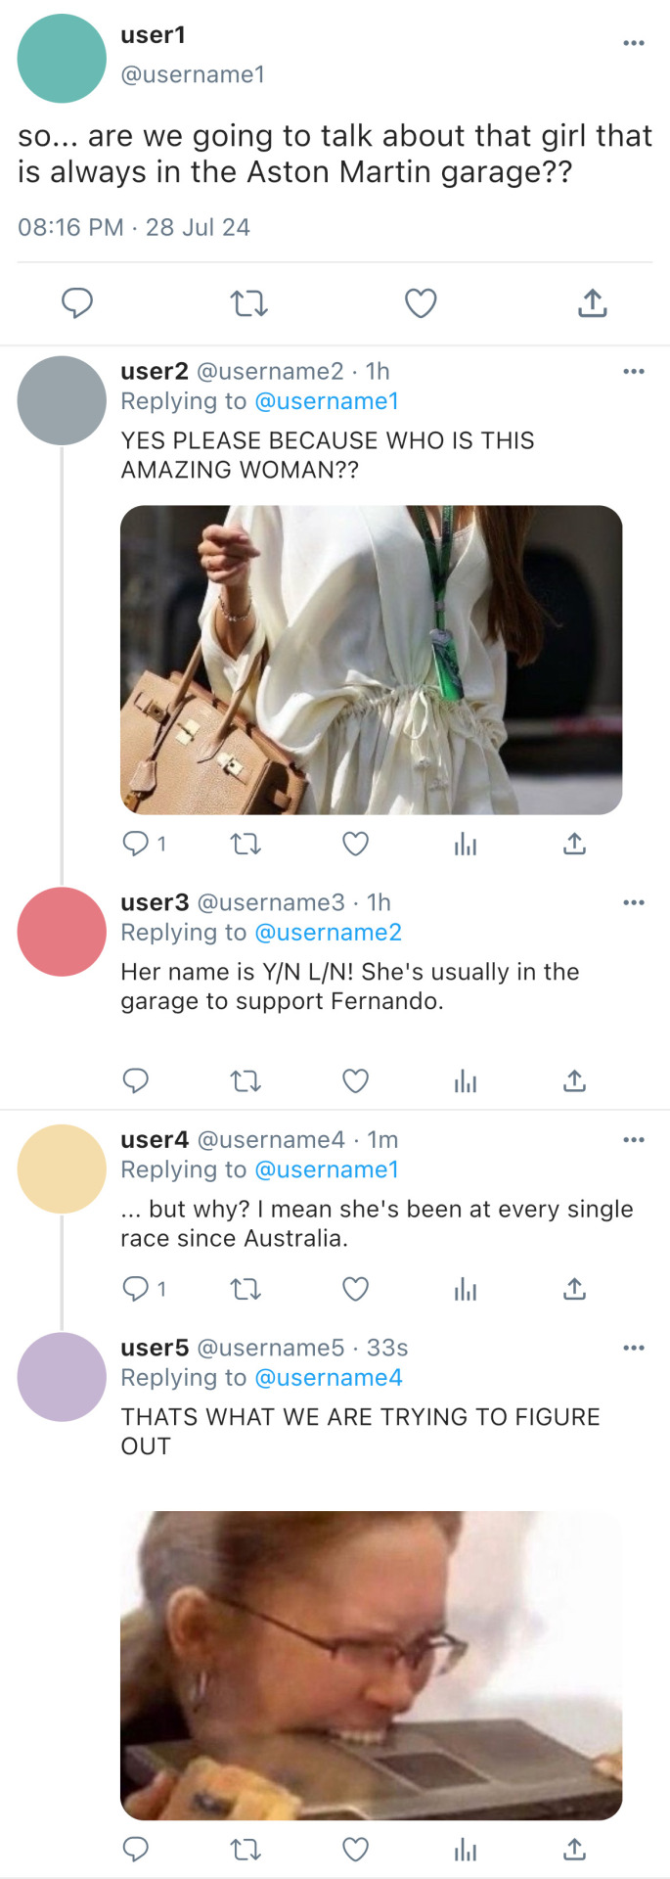The height and width of the screenshot is (1879, 670).
Task: Like user4's tweet about Australia
Action: [355, 1289]
